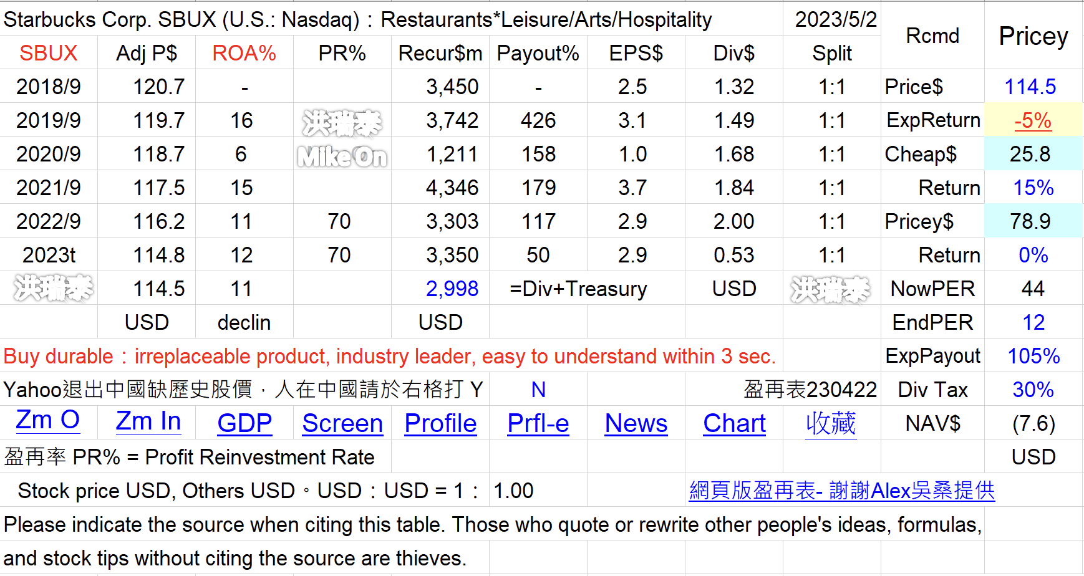Click the declin cell
The image size is (1084, 576).
[244, 322]
